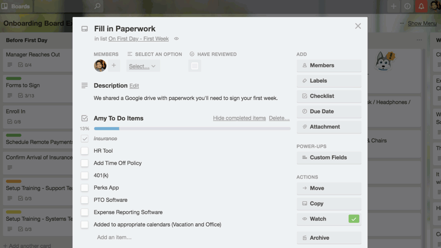Click the three dots beside Show Menu
Screen dimensions: 441x248
pos(401,23)
